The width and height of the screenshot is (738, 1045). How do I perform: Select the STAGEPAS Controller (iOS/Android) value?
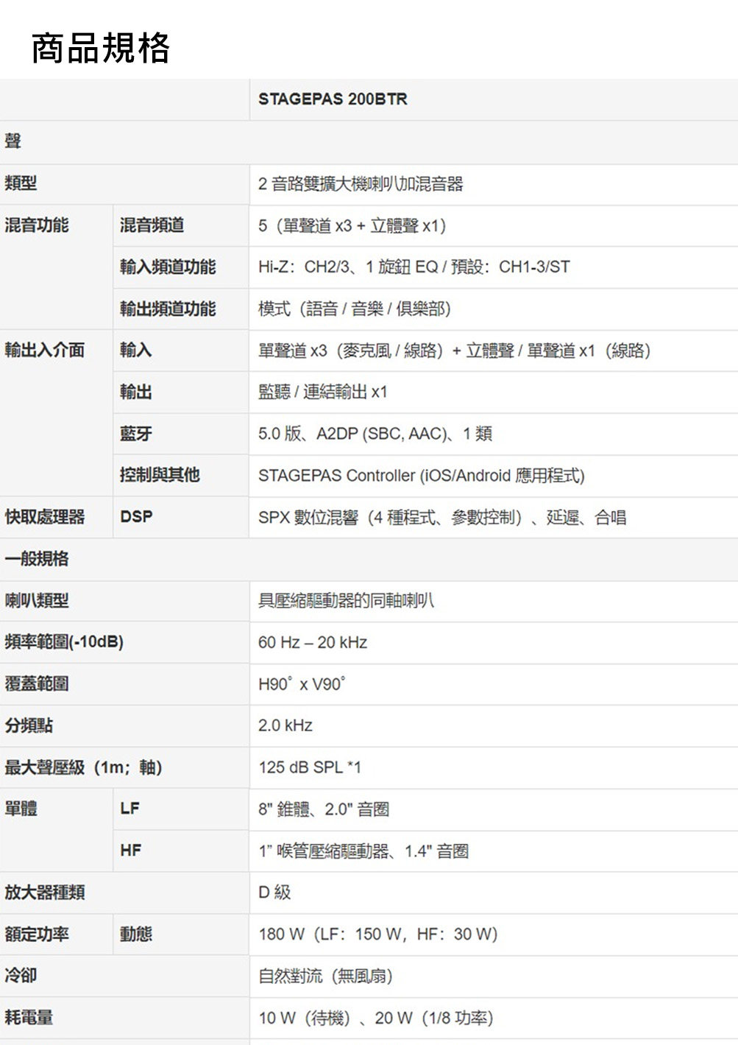click(422, 476)
